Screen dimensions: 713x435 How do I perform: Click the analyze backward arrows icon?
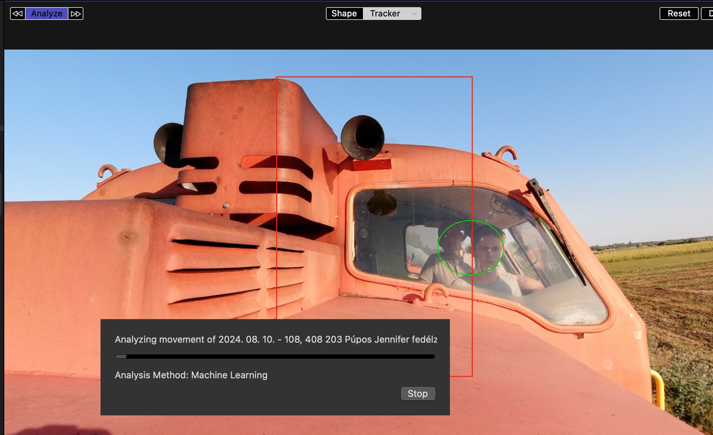pyautogui.click(x=17, y=14)
